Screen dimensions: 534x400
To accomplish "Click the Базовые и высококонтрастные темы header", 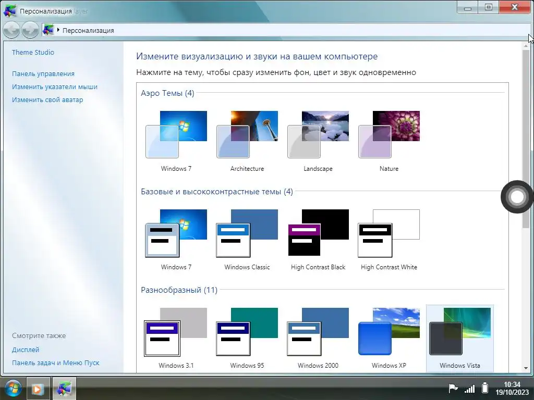I will click(217, 192).
